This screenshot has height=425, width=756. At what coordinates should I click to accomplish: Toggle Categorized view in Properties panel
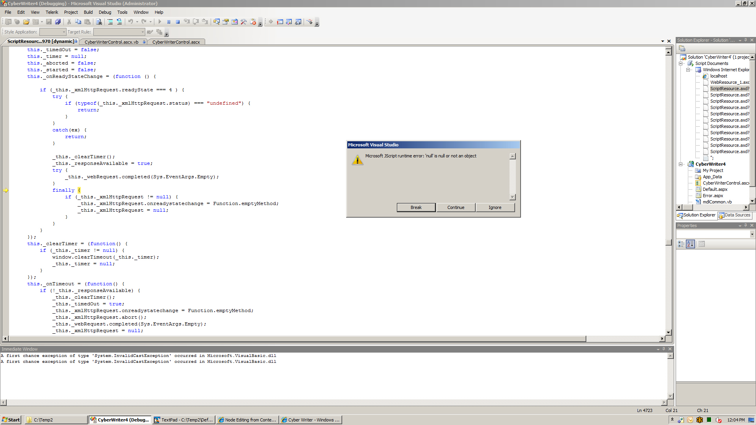coord(681,244)
